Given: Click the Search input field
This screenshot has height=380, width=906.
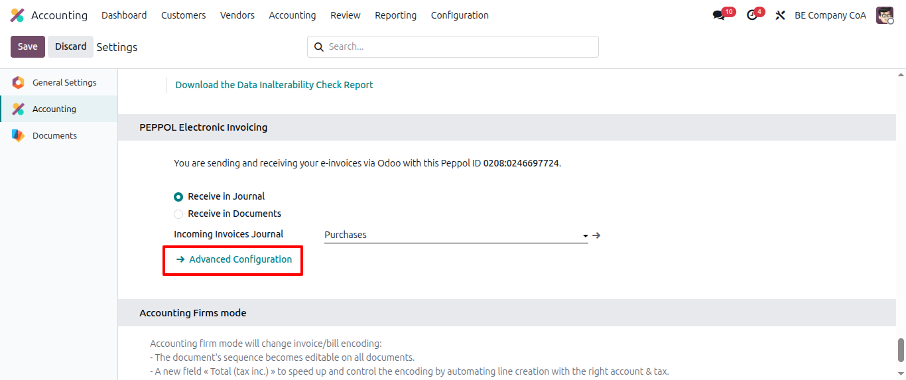Looking at the screenshot, I should pyautogui.click(x=458, y=46).
